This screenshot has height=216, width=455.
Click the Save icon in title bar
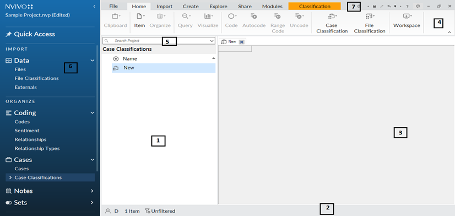point(375,6)
